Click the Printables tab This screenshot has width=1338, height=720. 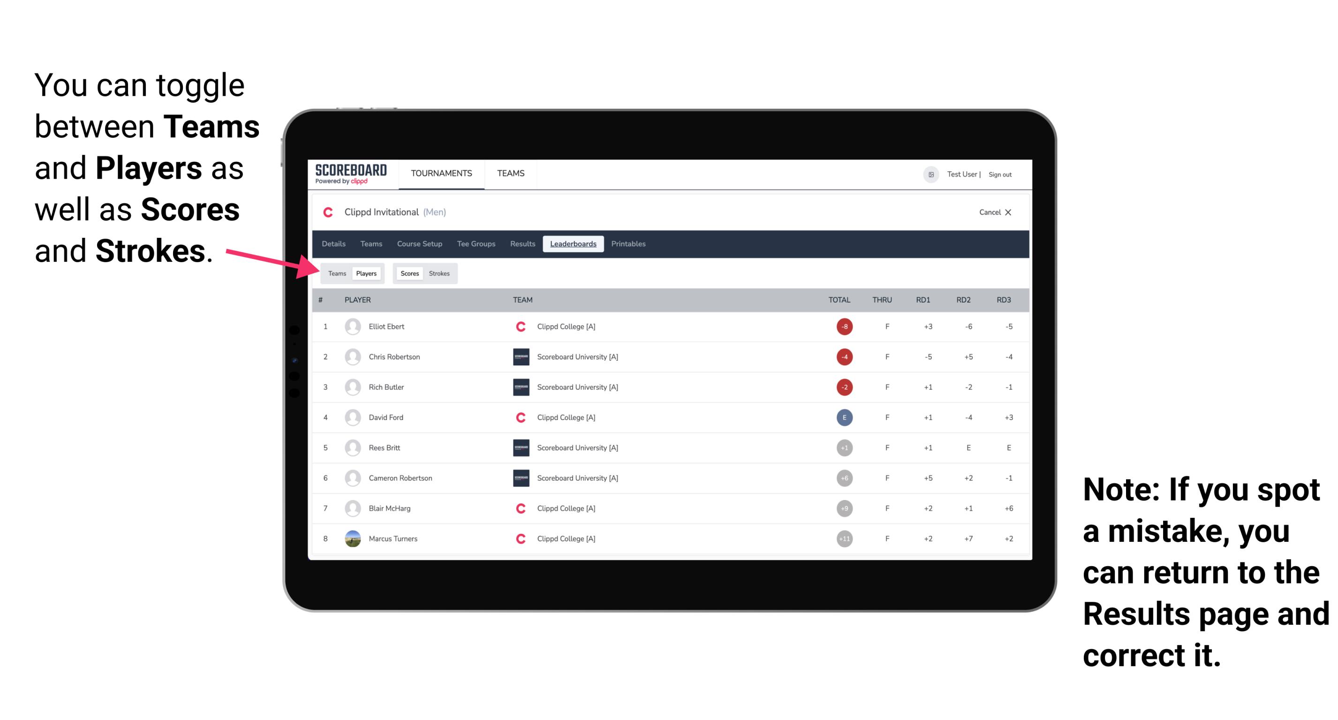click(628, 244)
